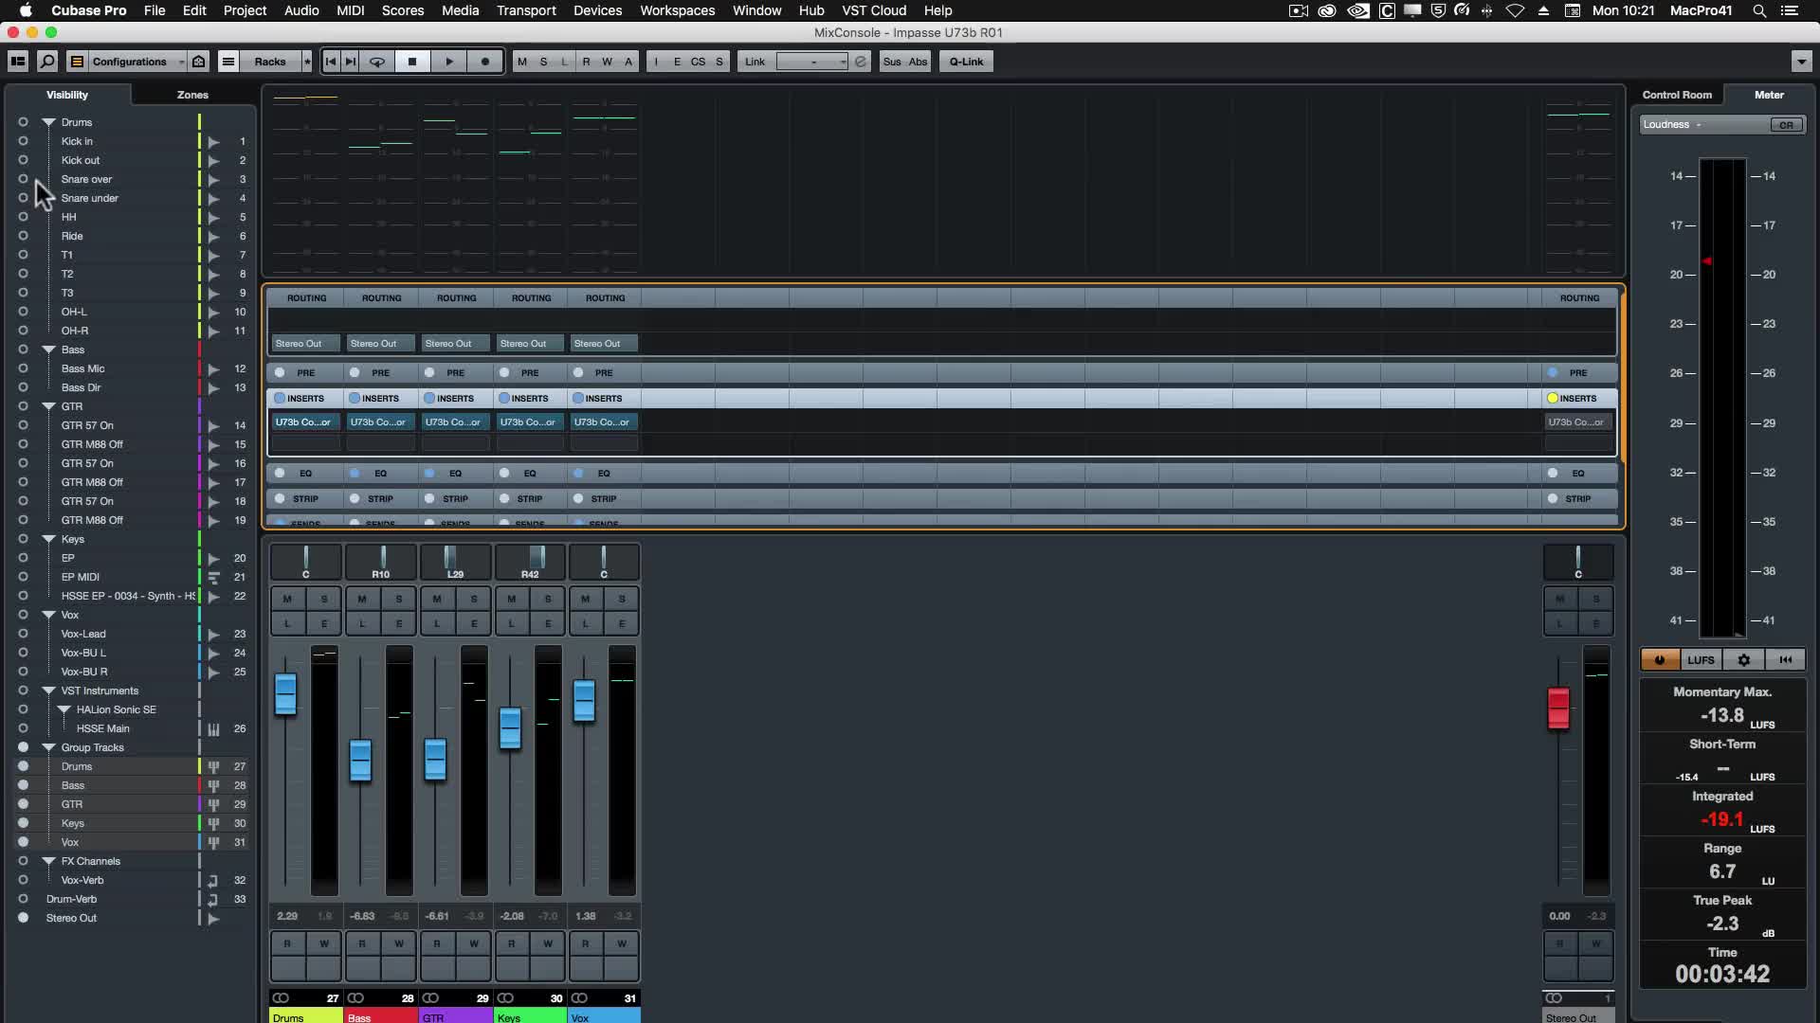1820x1023 pixels.
Task: Click the Racks button
Action: click(270, 62)
